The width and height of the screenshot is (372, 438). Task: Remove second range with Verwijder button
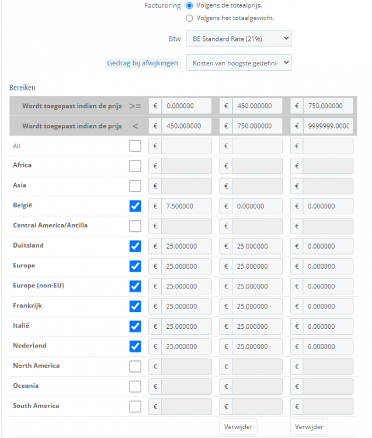[238, 427]
